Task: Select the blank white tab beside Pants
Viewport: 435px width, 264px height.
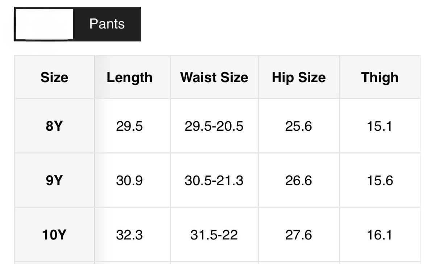Action: tap(44, 24)
